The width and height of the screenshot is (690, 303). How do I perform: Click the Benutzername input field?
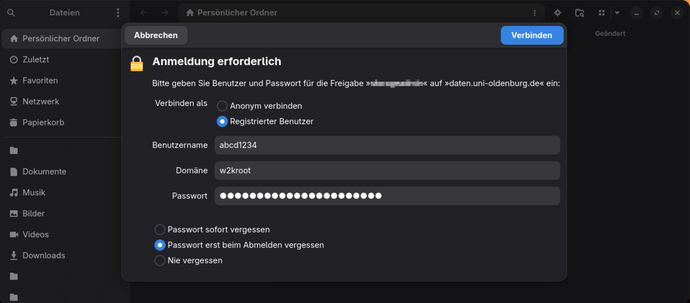pos(387,145)
